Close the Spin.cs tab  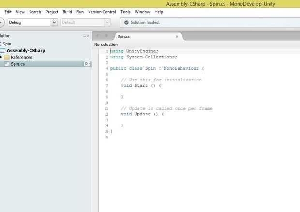tap(177, 37)
